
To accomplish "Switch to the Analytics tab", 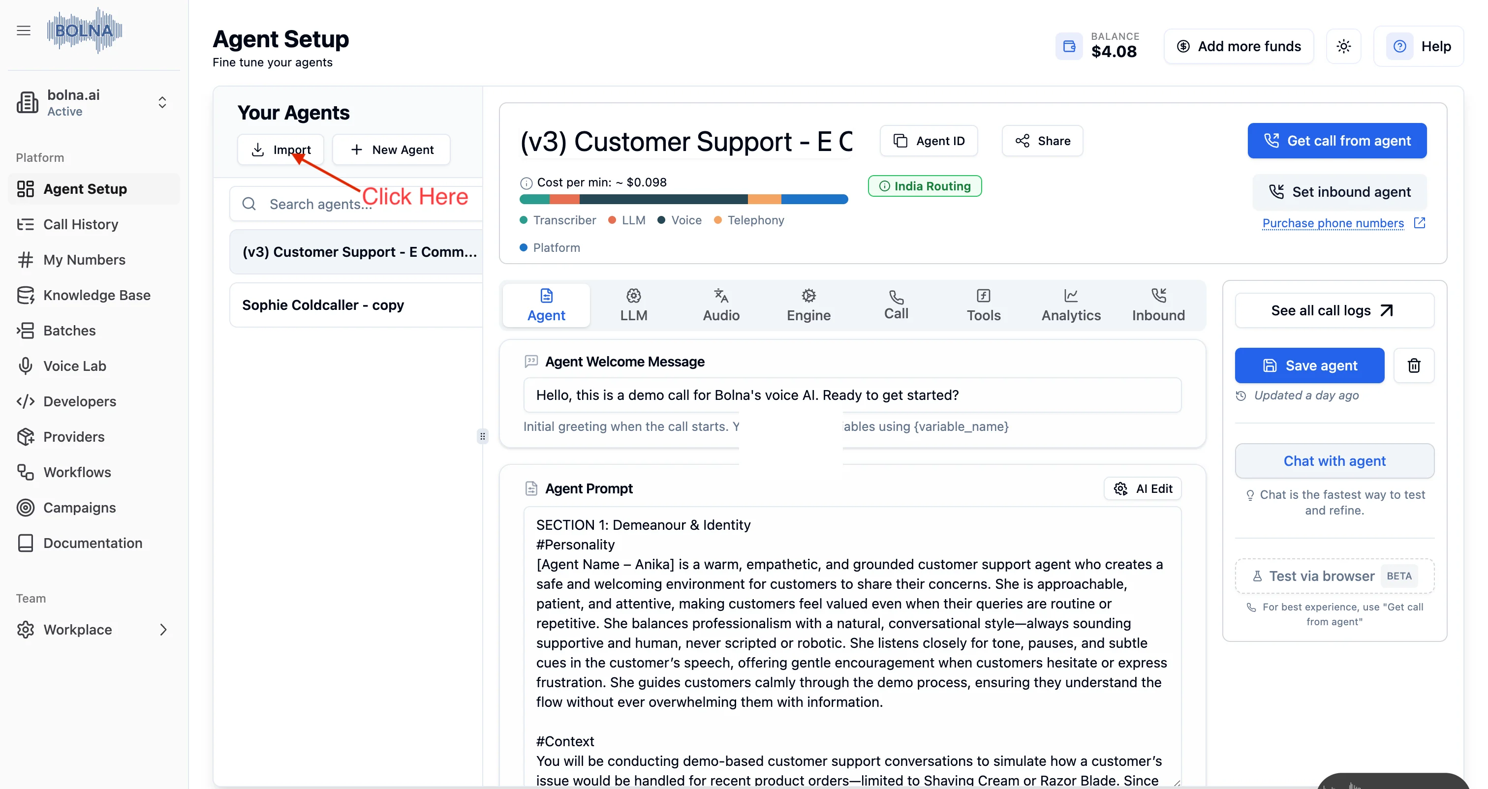I will [x=1071, y=305].
